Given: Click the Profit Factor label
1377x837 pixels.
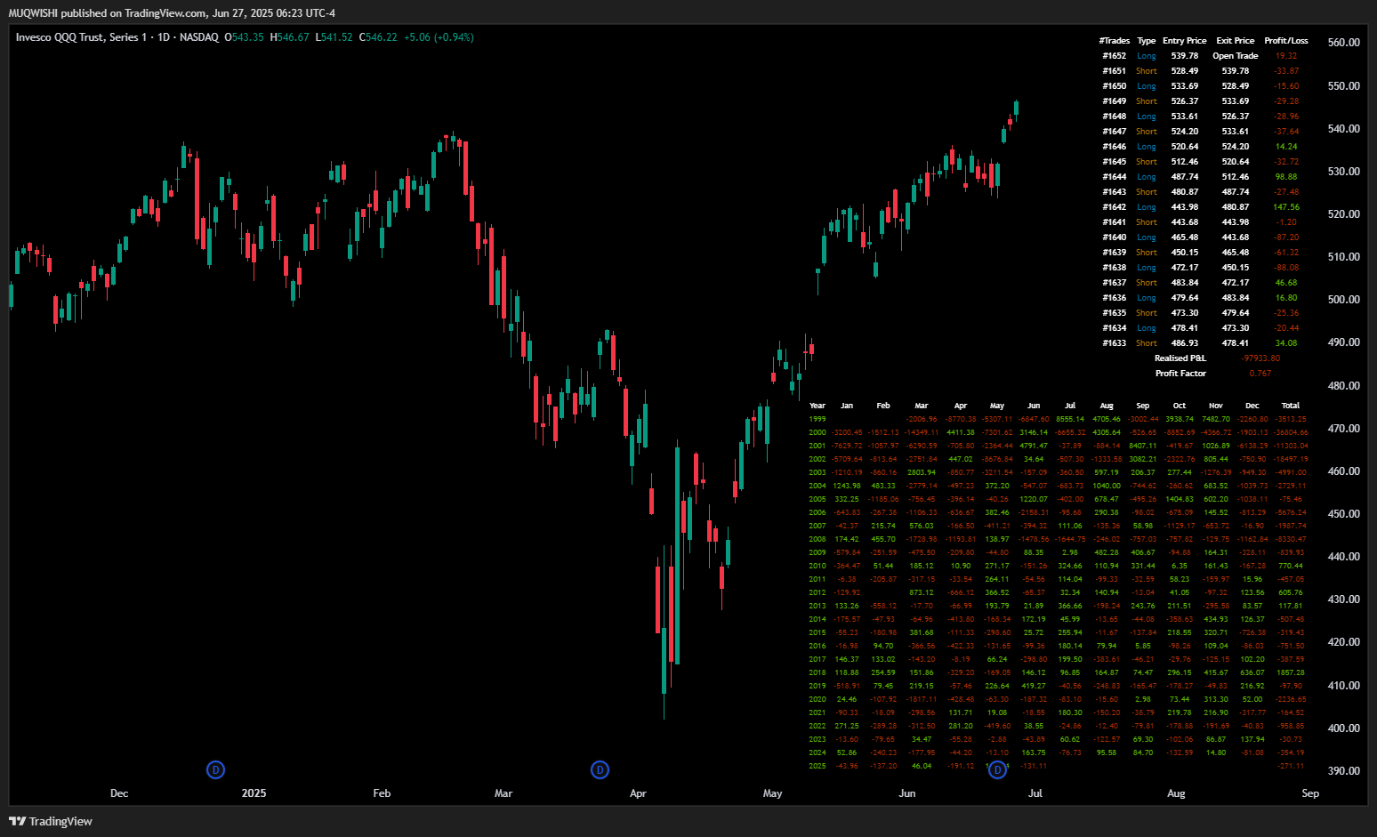Looking at the screenshot, I should (x=1180, y=374).
